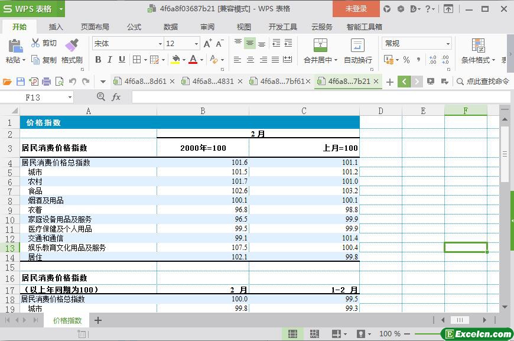This screenshot has width=514, height=341.
Task: Click the Cut (剪切) scissors icon
Action: 35,43
